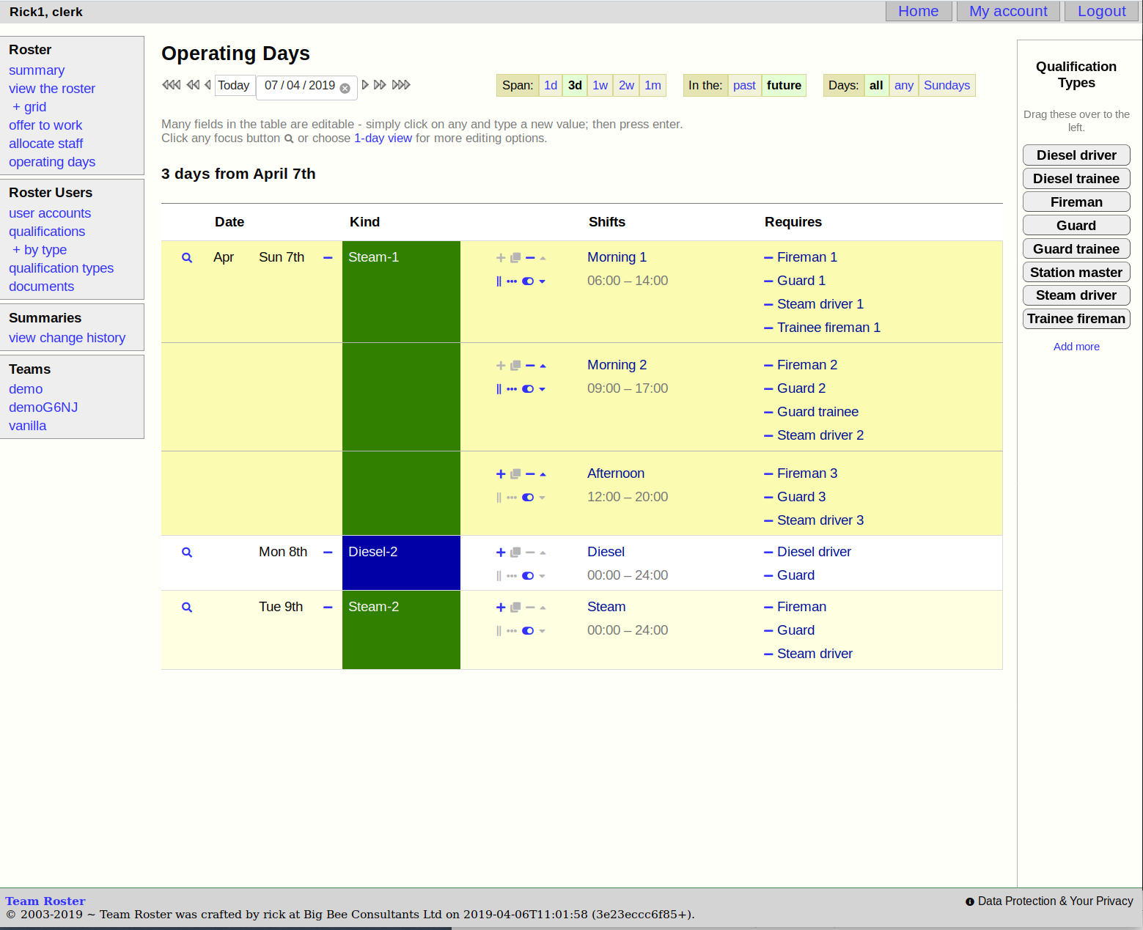This screenshot has height=930, width=1143.
Task: Click the magnifier focus icon for Mon 8th
Action: click(187, 553)
